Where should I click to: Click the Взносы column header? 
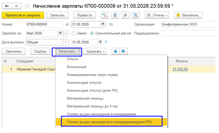(x=178, y=61)
